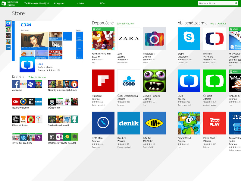
Task: Click the search magnifier icon
Action: pyautogui.click(x=236, y=3)
